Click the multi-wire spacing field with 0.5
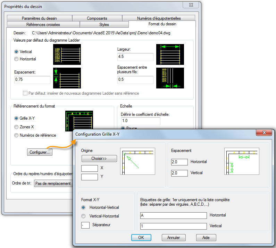 pyautogui.click(x=135, y=80)
